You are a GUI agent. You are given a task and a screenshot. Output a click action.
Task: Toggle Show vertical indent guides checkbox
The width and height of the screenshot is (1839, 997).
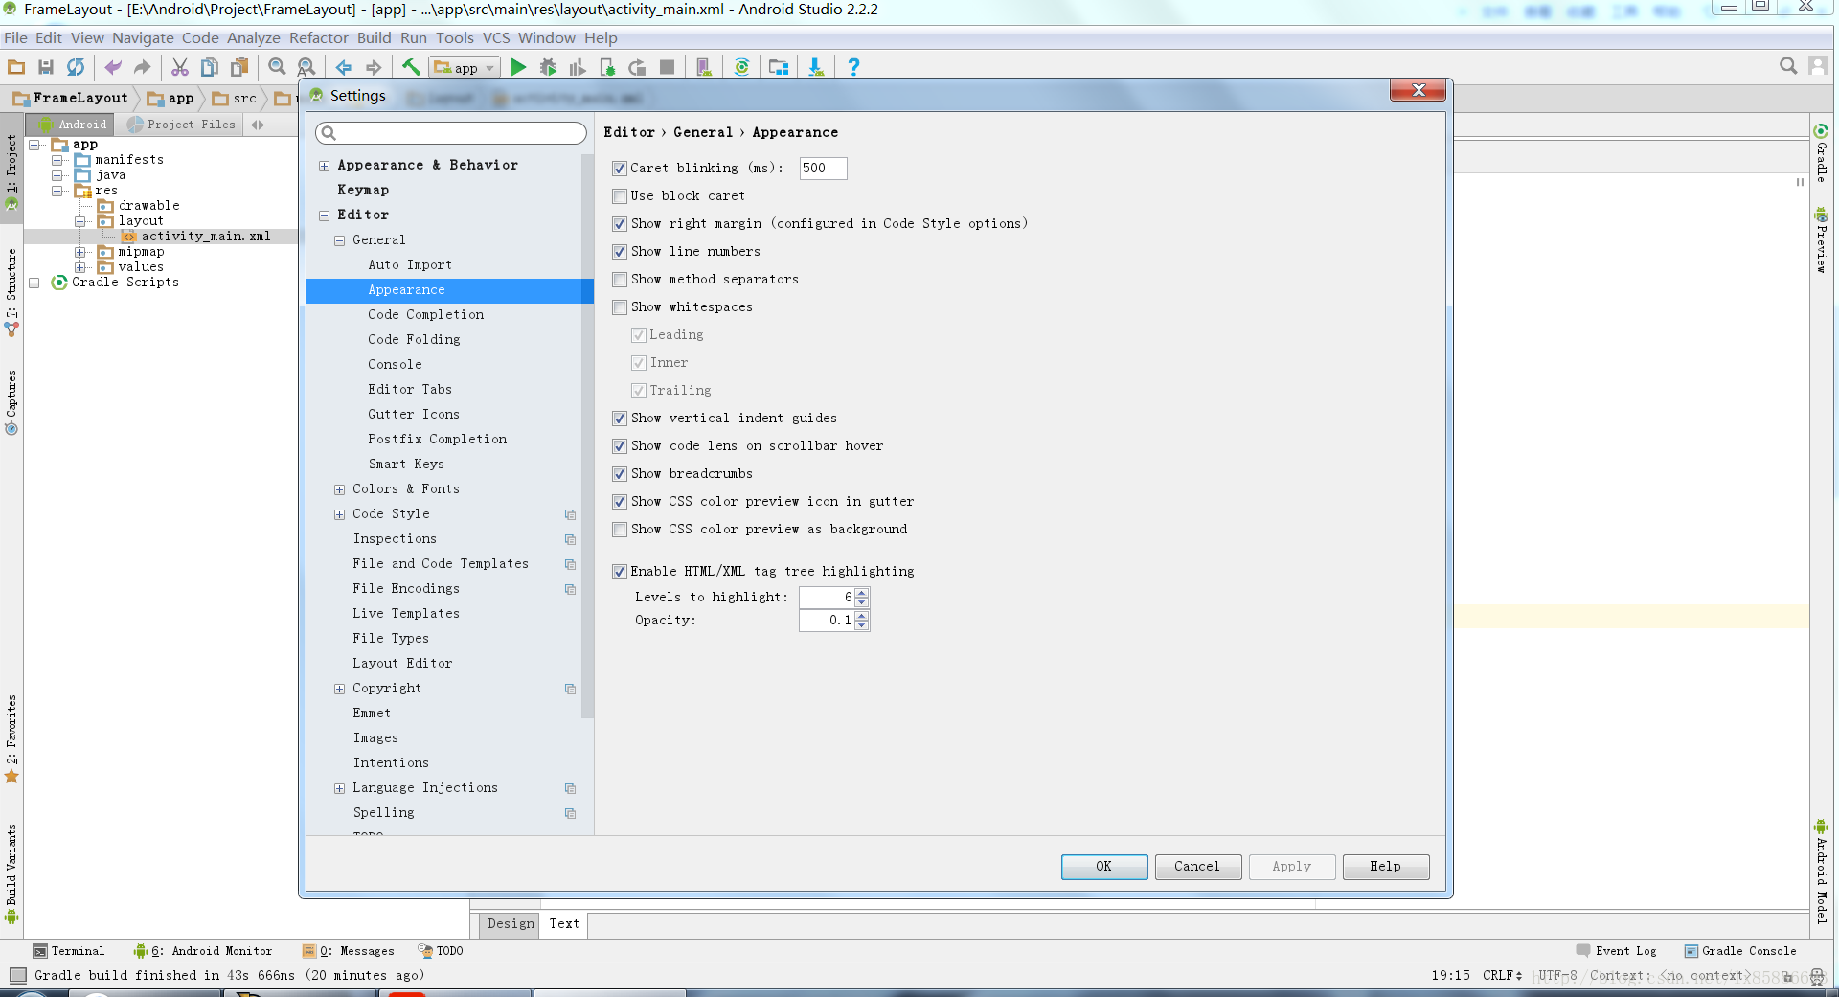click(x=620, y=419)
